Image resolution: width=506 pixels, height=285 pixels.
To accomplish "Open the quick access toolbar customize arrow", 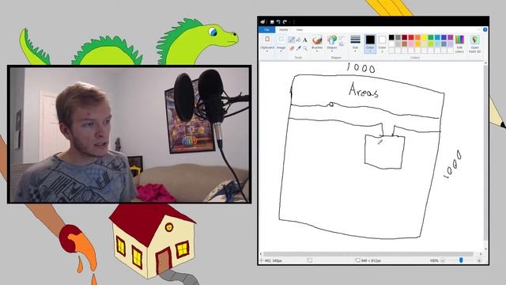I will (x=290, y=22).
